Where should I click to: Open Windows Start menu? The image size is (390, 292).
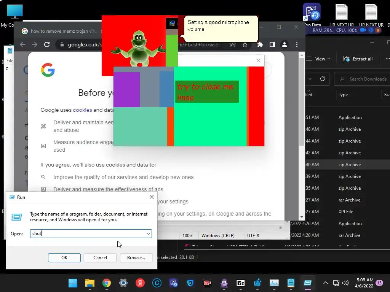[73, 283]
